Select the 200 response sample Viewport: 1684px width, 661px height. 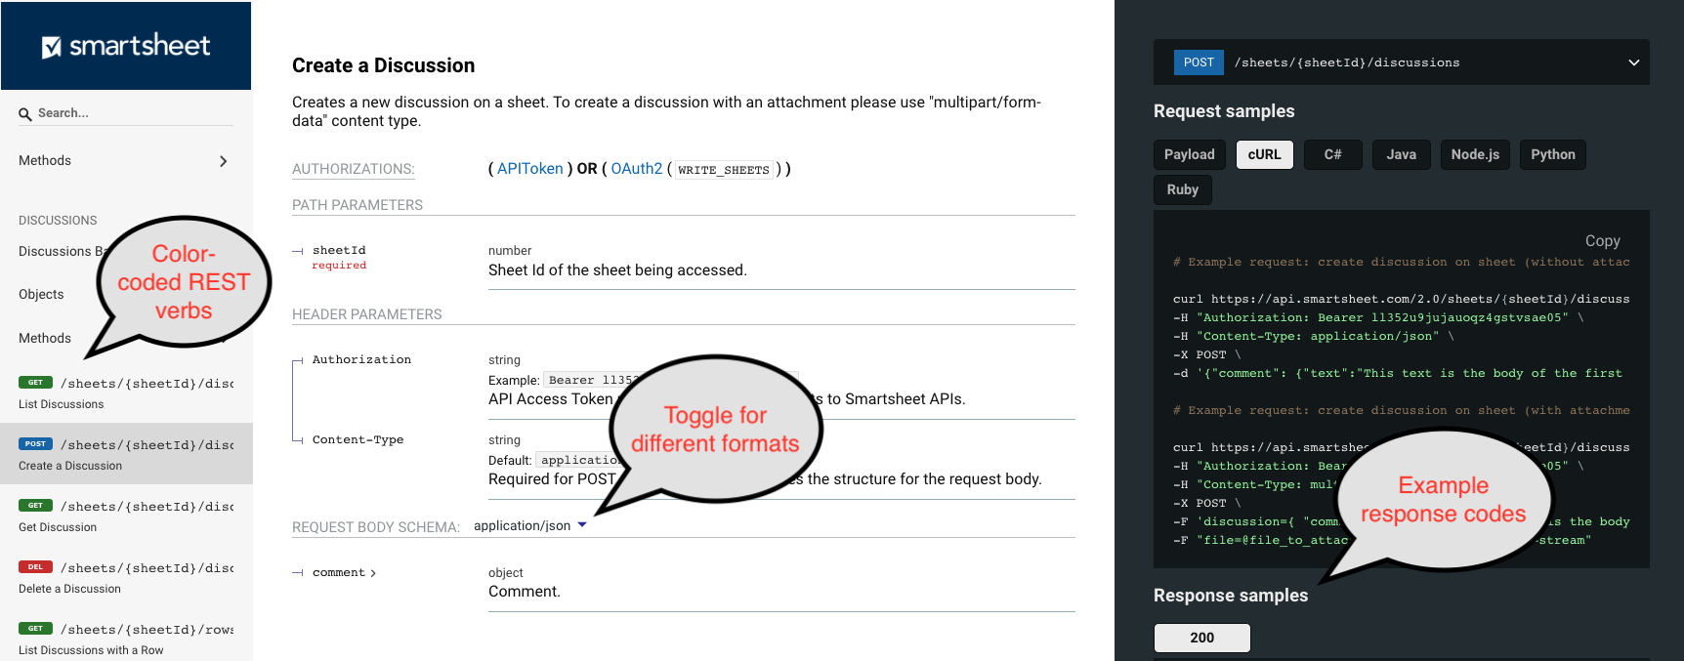(1201, 638)
